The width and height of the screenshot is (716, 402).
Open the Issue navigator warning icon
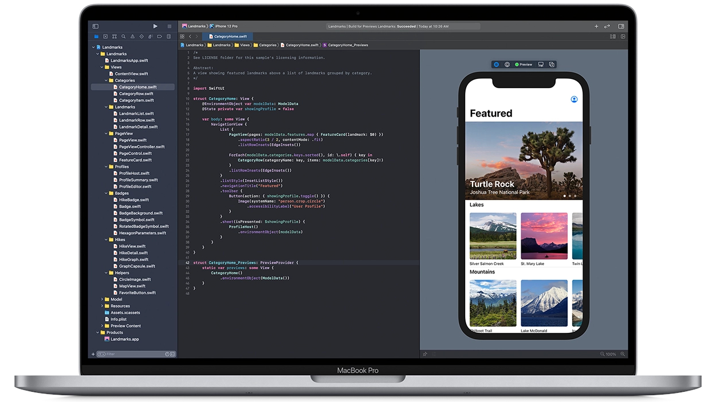[x=132, y=37]
